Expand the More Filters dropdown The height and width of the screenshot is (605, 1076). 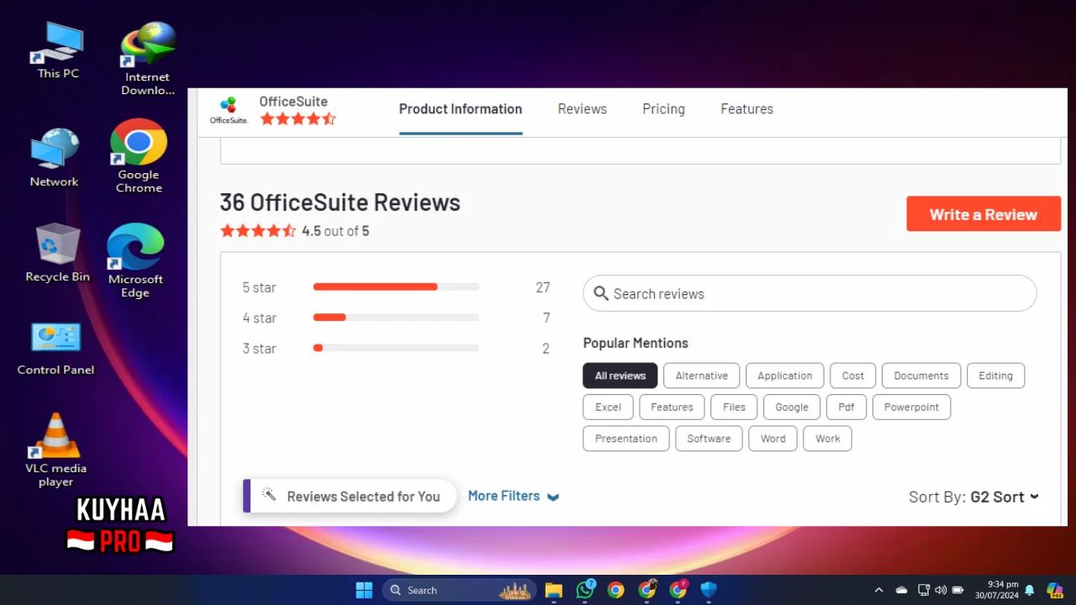(x=514, y=496)
